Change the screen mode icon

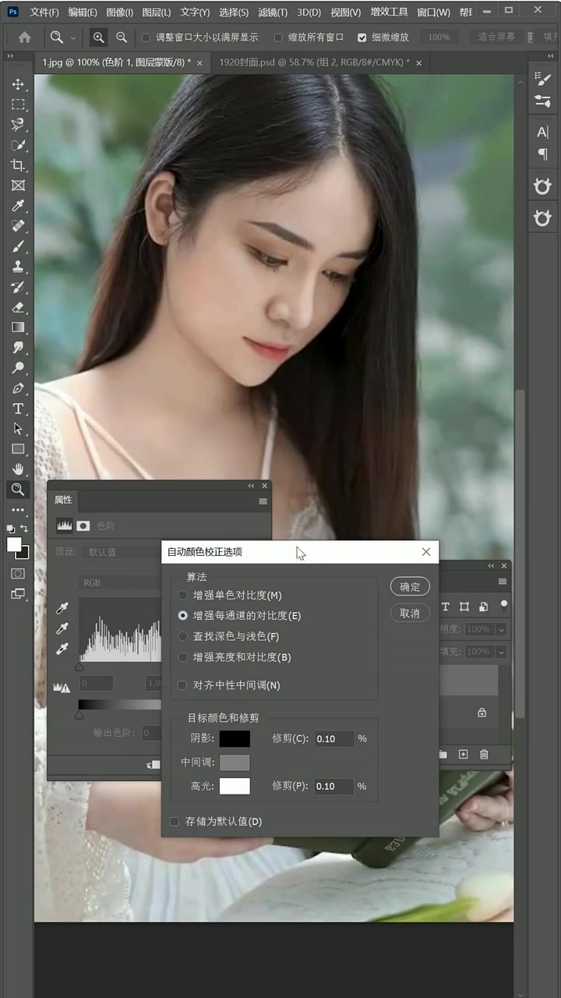click(18, 593)
